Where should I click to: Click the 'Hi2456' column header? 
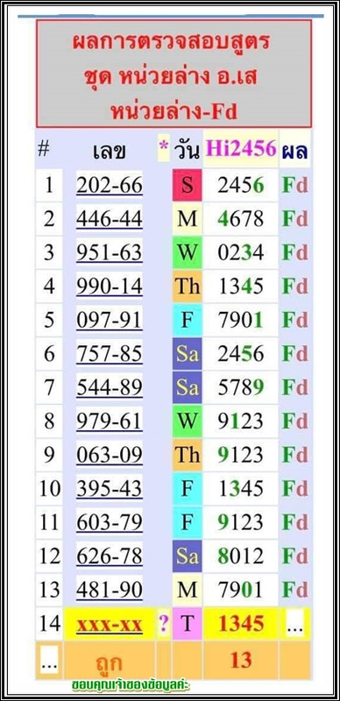pos(241,149)
